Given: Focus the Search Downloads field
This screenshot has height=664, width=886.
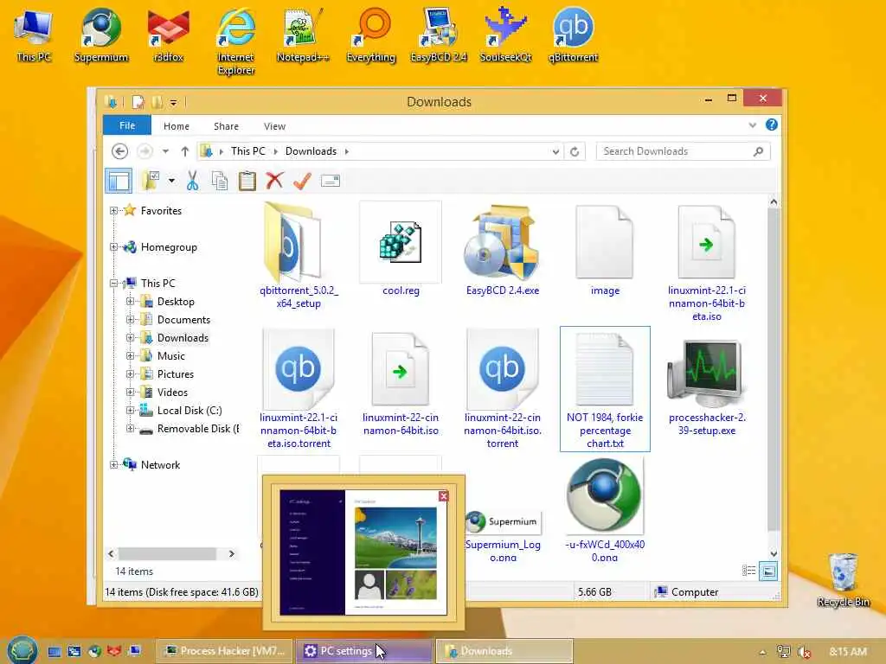Looking at the screenshot, I should [684, 151].
